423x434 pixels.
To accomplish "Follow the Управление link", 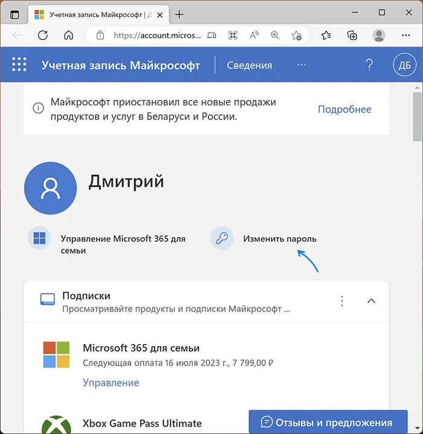I will tap(111, 383).
